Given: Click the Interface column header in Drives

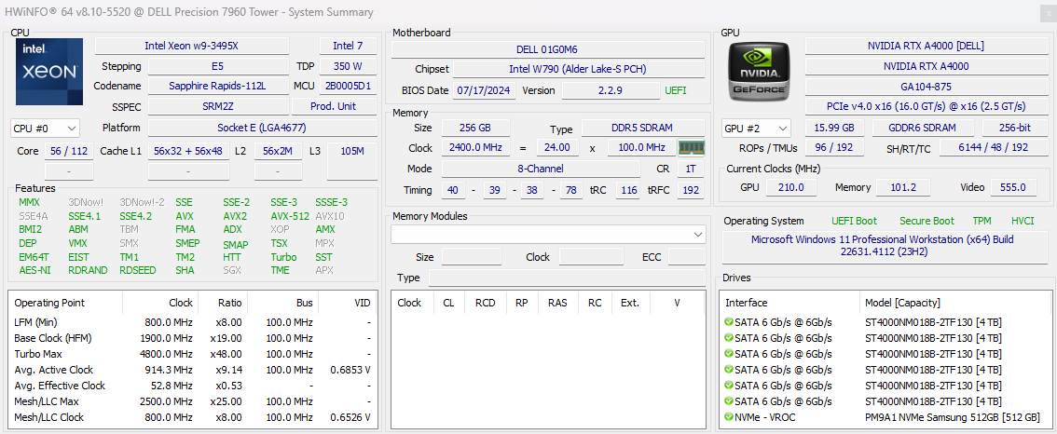Looking at the screenshot, I should pyautogui.click(x=790, y=303).
